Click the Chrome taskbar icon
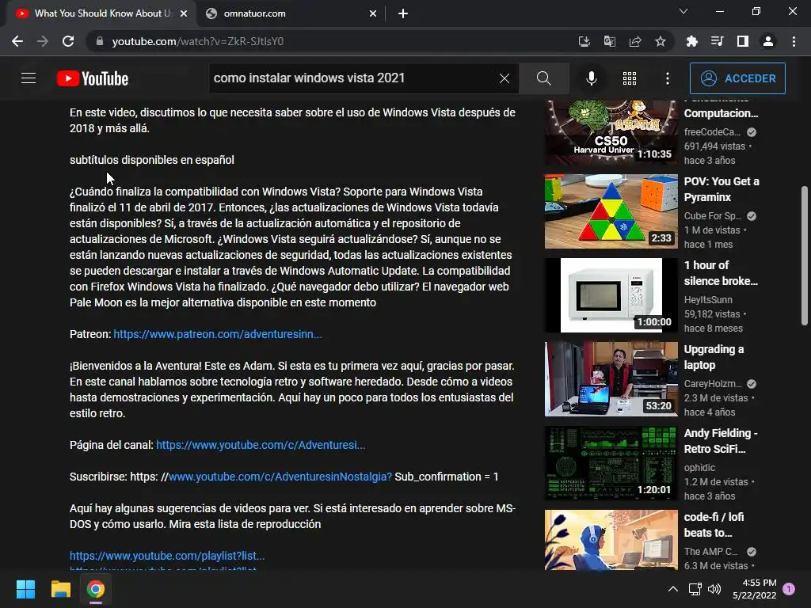The height and width of the screenshot is (608, 811). [96, 589]
